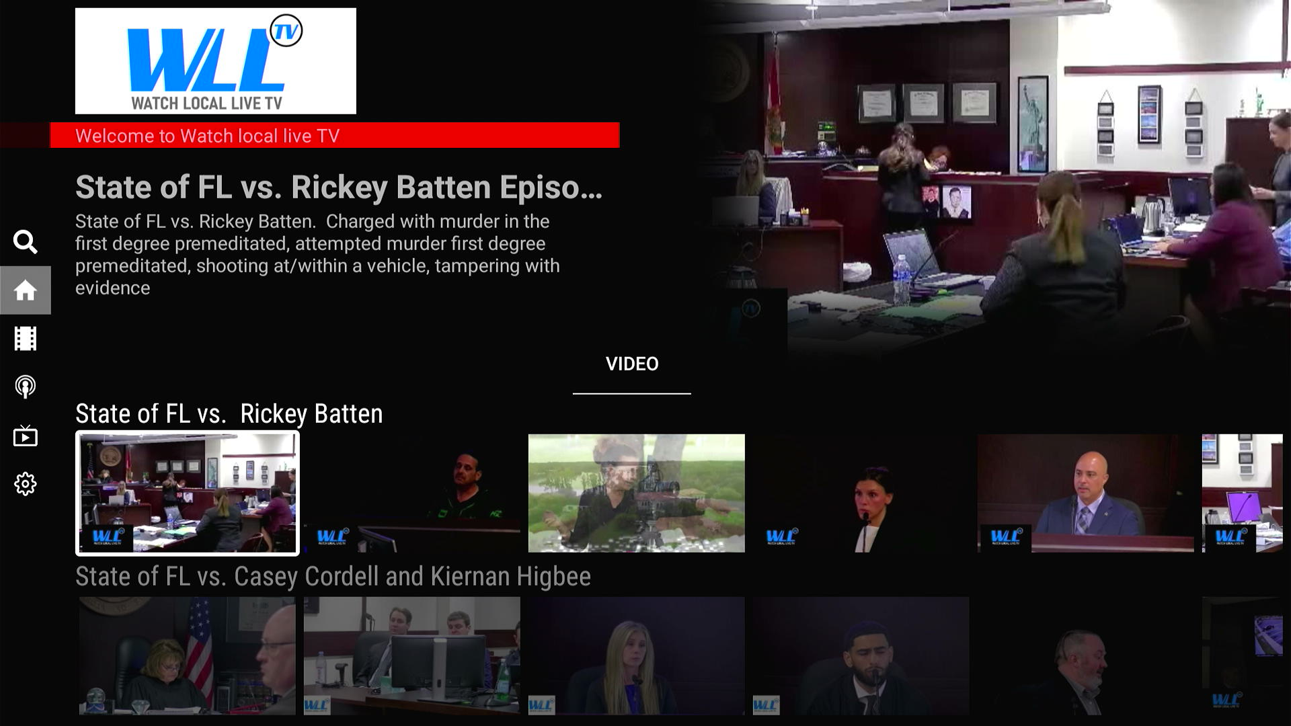Select the bald witness testimony thumbnail

point(1085,493)
